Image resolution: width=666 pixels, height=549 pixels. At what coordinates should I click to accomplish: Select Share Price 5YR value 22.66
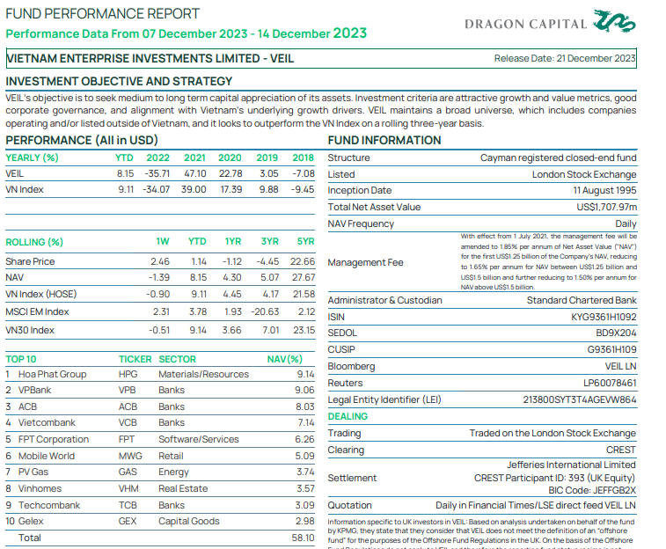coord(303,261)
